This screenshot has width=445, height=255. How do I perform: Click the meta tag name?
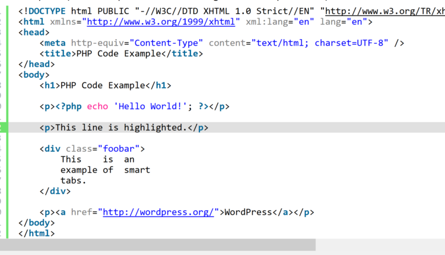pyautogui.click(x=55, y=43)
